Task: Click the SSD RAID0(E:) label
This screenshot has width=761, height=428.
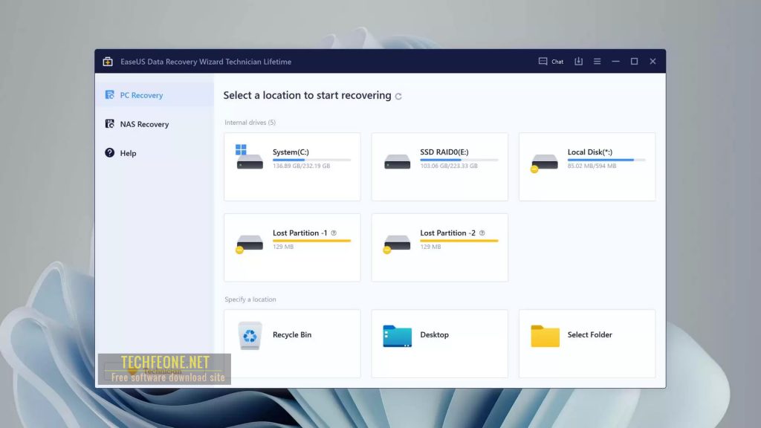Action: coord(444,152)
